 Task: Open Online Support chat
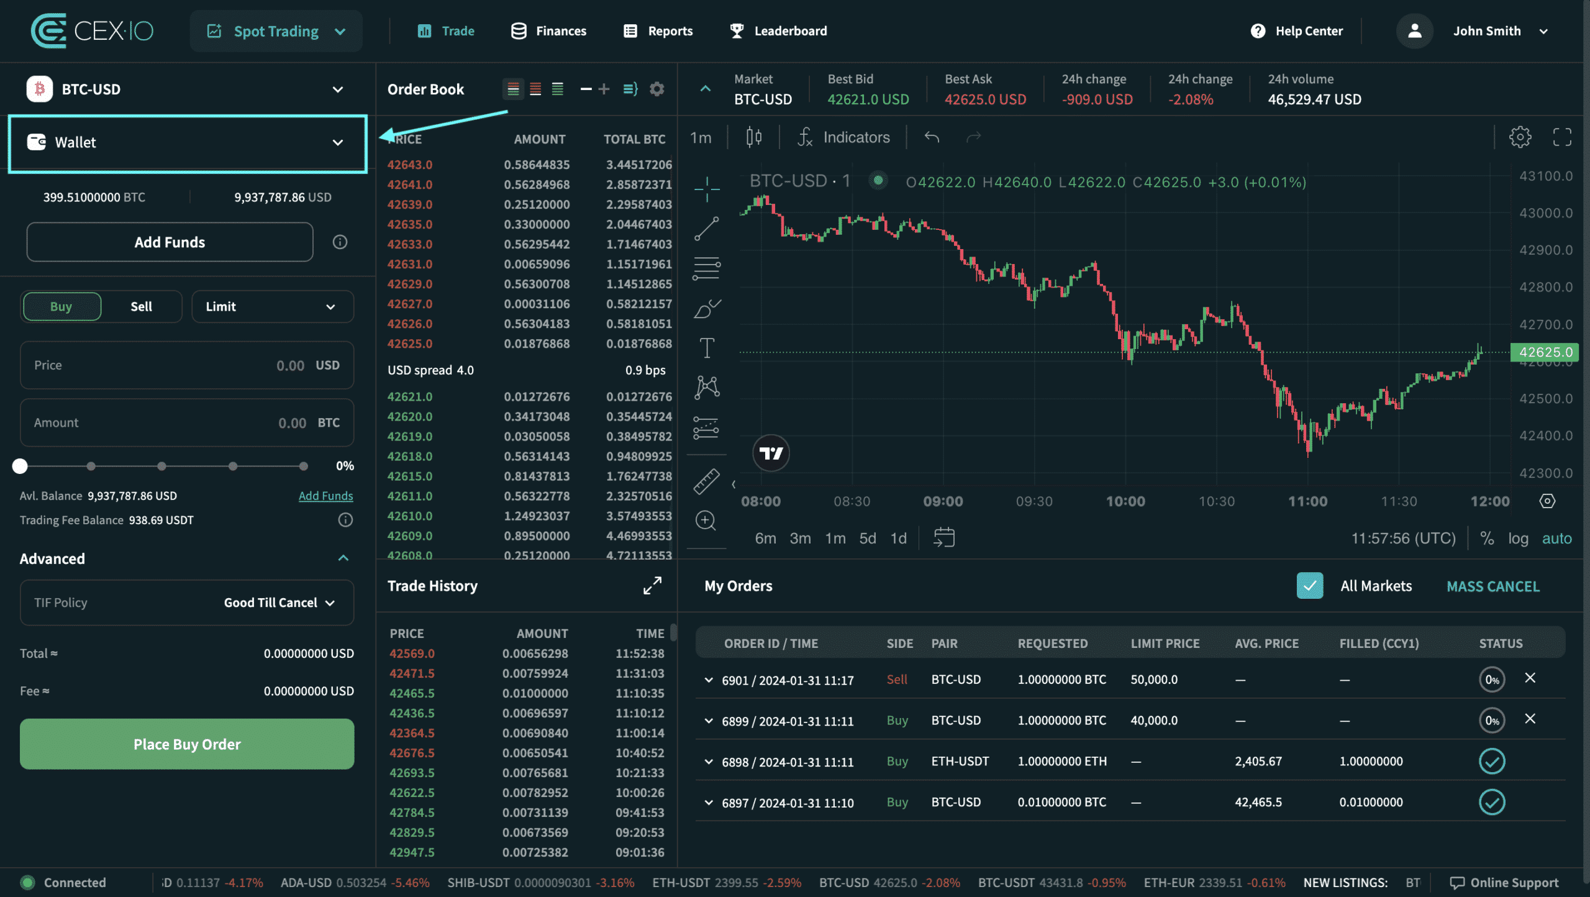1504,882
